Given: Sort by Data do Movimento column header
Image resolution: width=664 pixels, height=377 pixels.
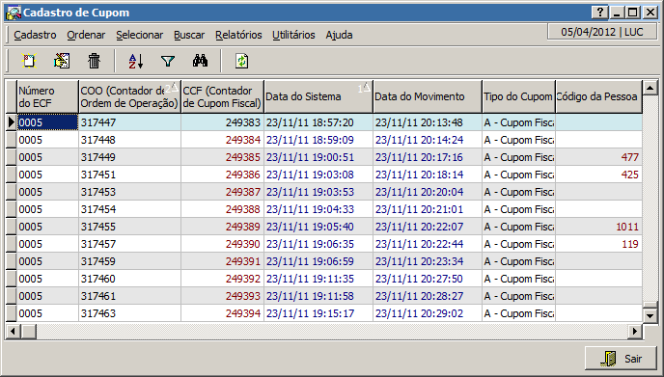Looking at the screenshot, I should coord(428,96).
